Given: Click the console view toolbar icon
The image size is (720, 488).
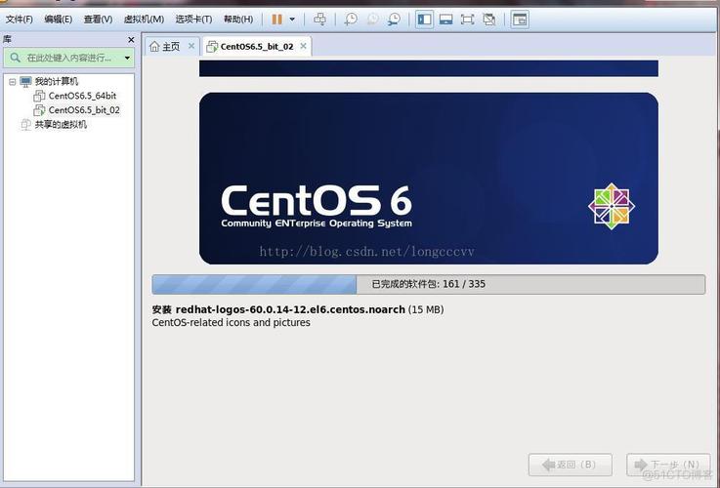Looking at the screenshot, I should pos(520,20).
